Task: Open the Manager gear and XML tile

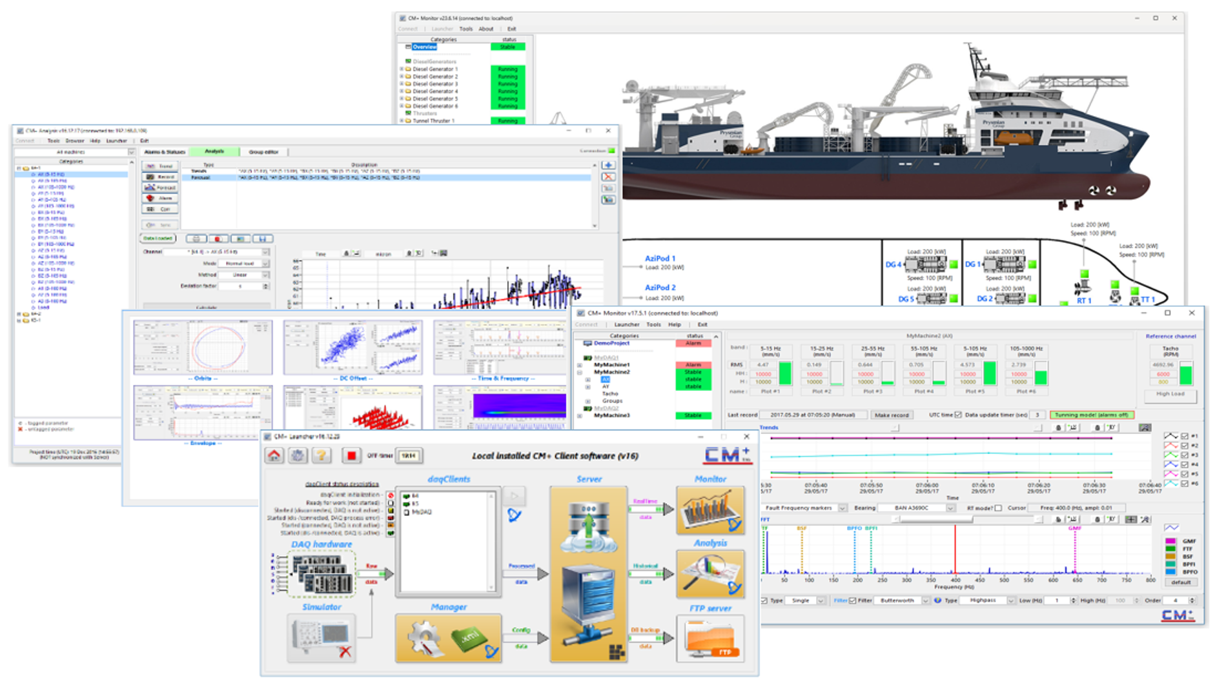Action: coord(448,638)
